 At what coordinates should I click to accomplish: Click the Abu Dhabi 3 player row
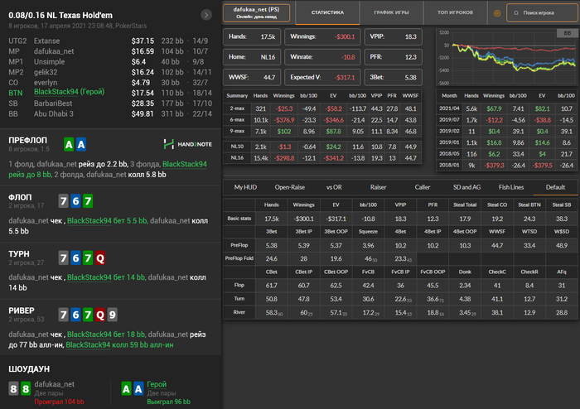click(x=110, y=113)
